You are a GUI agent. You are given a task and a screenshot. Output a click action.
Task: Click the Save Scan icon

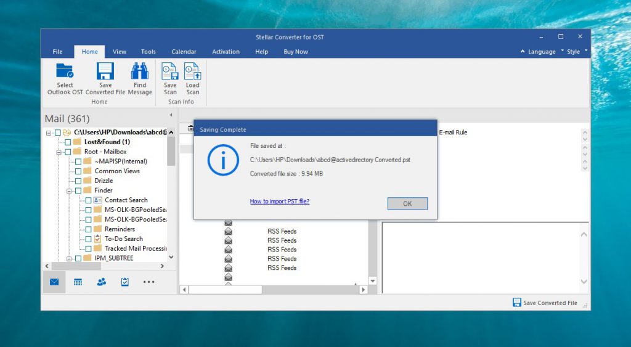(x=170, y=71)
